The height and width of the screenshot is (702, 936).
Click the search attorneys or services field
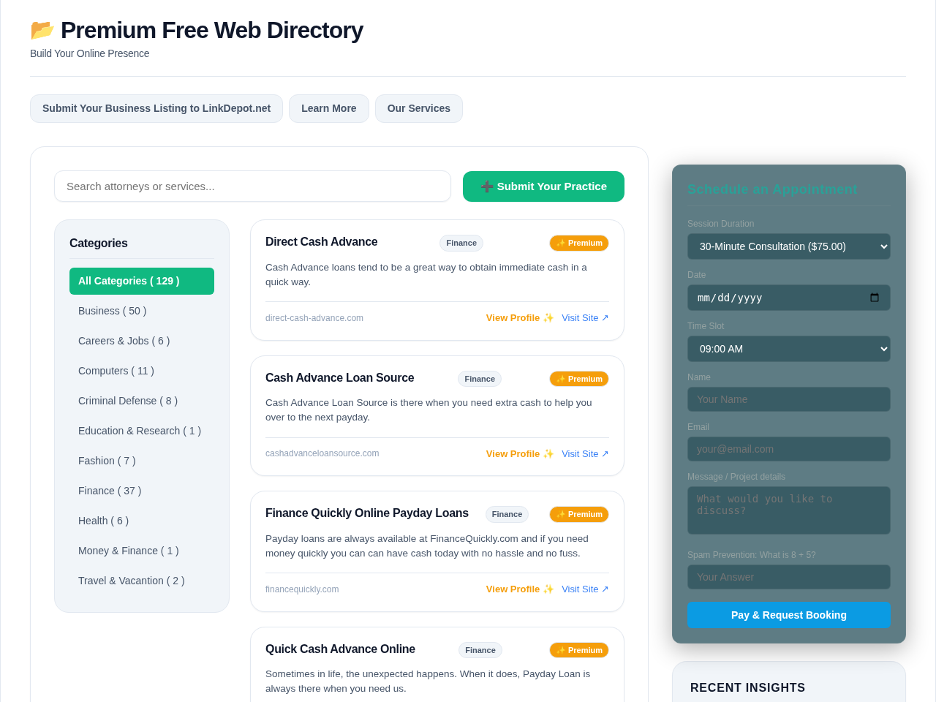252,186
